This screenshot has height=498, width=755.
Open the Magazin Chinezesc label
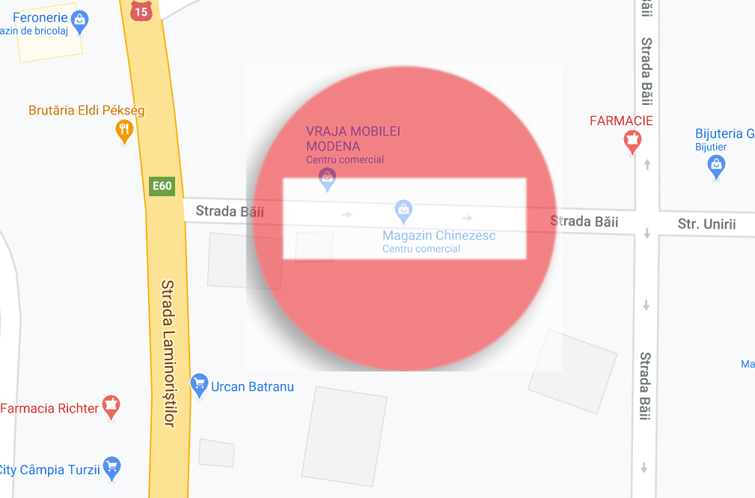(x=438, y=241)
